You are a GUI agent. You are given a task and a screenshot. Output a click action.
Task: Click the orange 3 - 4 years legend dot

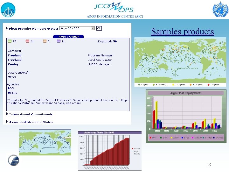coord(191,84)
